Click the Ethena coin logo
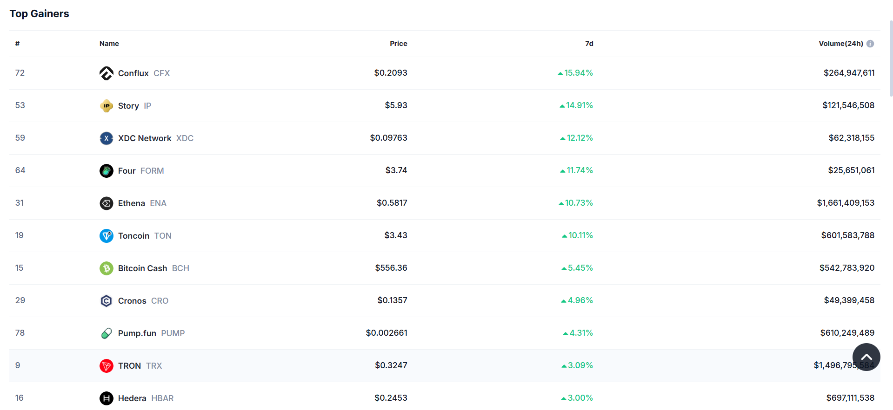This screenshot has width=893, height=410. (x=106, y=203)
